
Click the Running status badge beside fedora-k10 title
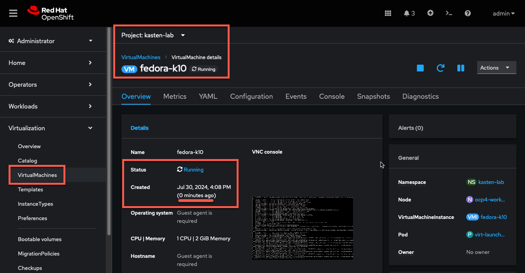204,69
